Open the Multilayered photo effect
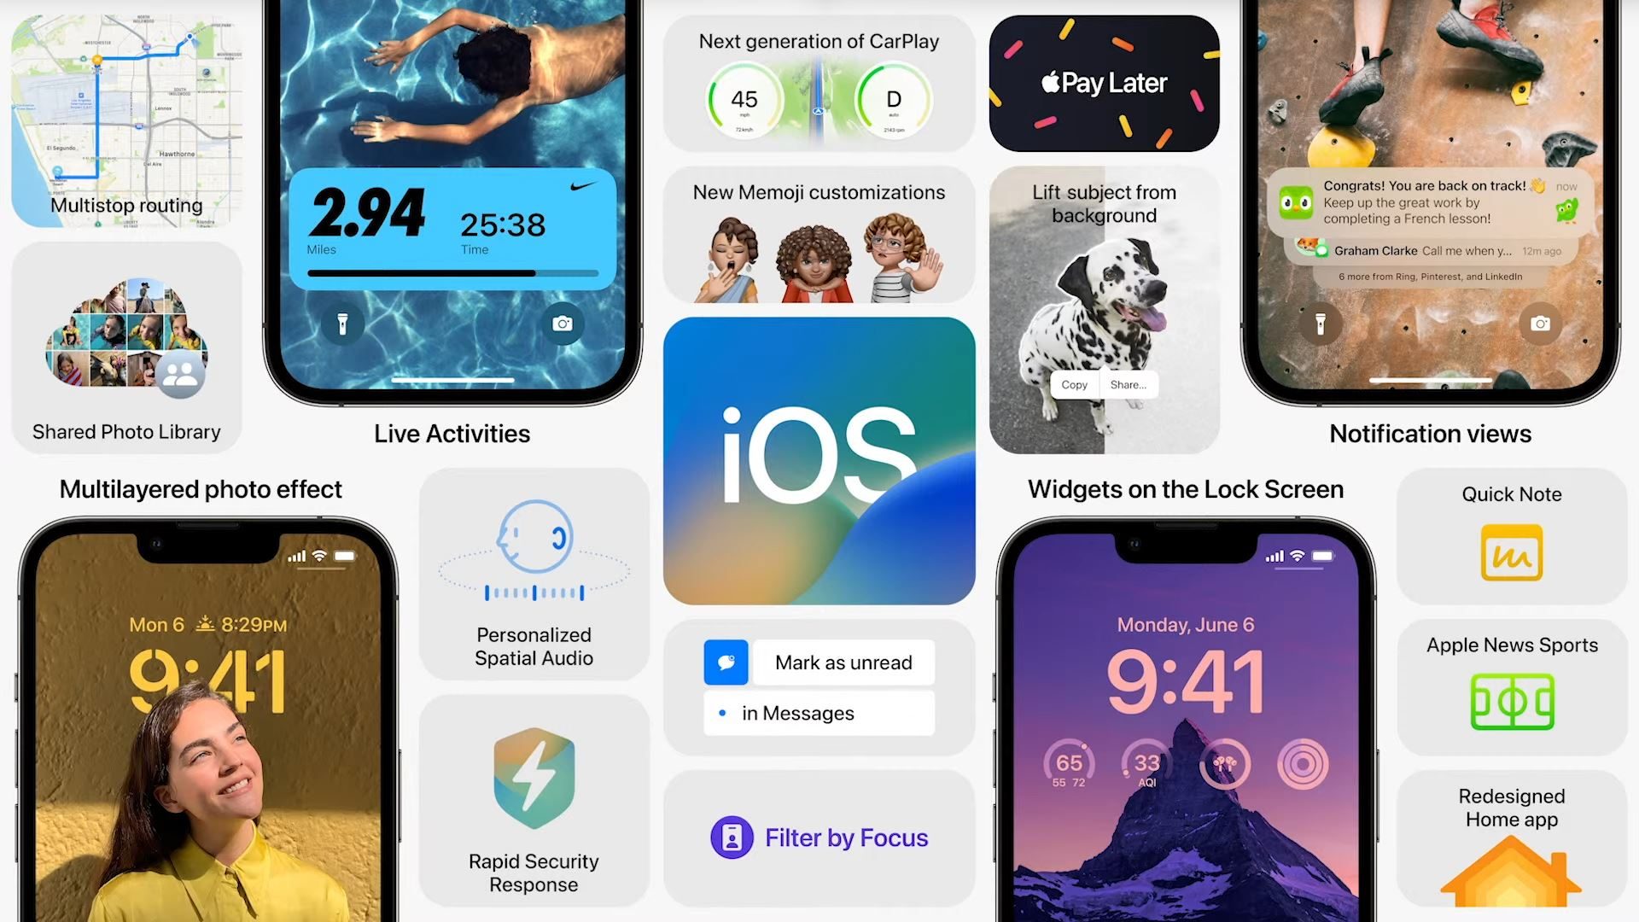 [x=201, y=488]
